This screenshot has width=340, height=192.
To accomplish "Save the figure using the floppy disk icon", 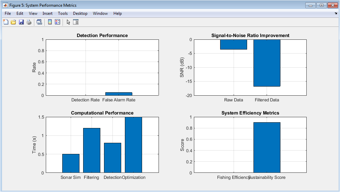I will pos(21,22).
